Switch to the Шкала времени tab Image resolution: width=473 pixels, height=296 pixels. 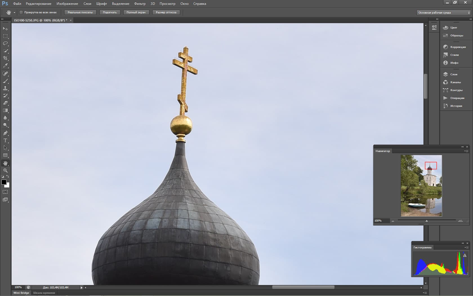click(44, 293)
